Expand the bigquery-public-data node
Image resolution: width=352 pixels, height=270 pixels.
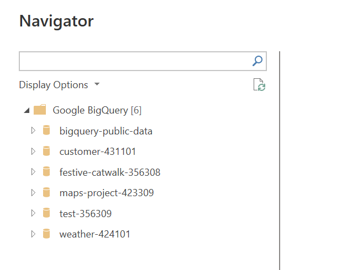tap(33, 131)
